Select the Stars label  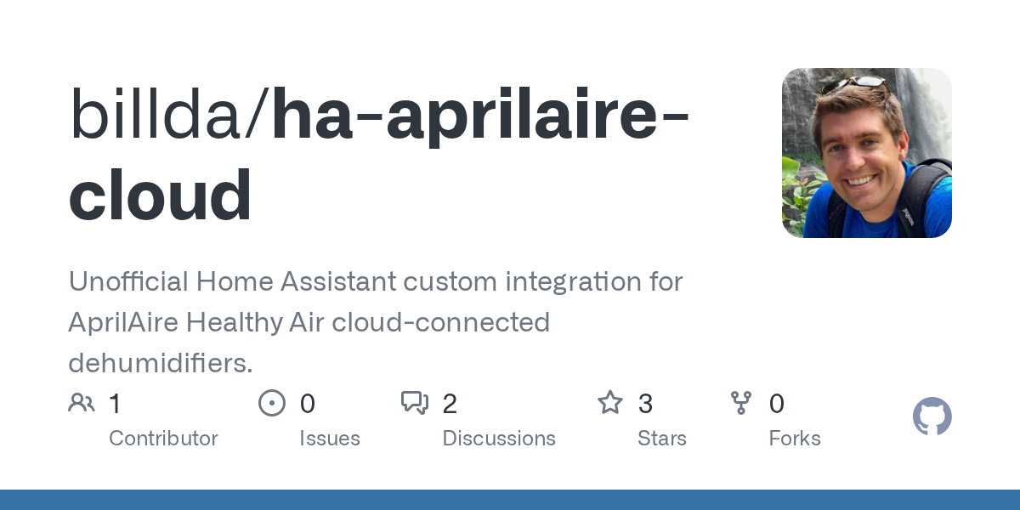662,439
